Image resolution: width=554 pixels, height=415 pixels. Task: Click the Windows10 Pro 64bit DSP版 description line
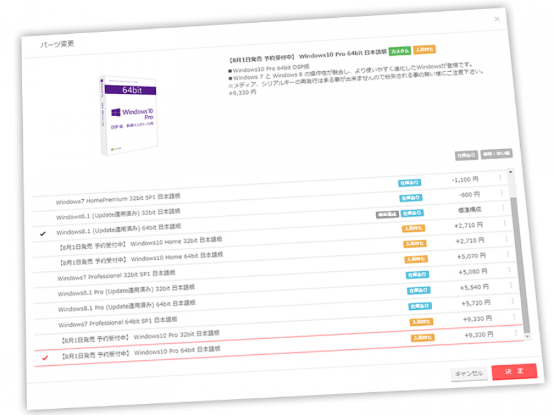click(269, 68)
